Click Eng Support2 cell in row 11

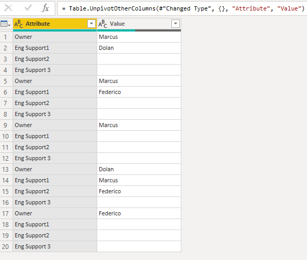coord(55,147)
